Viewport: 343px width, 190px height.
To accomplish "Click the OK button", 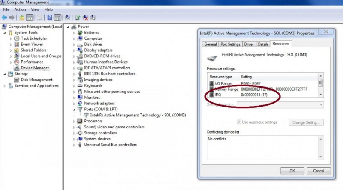I will (292, 171).
